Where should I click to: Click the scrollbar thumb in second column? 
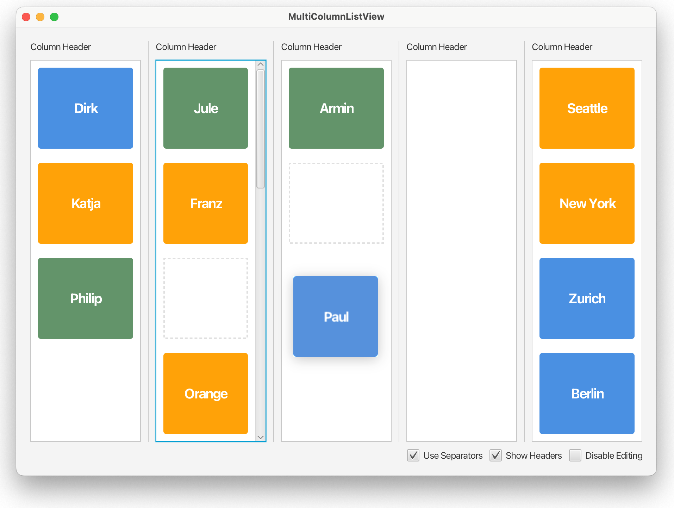pyautogui.click(x=260, y=127)
